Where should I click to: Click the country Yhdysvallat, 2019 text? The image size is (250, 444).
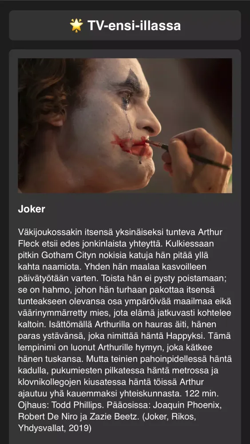53,429
